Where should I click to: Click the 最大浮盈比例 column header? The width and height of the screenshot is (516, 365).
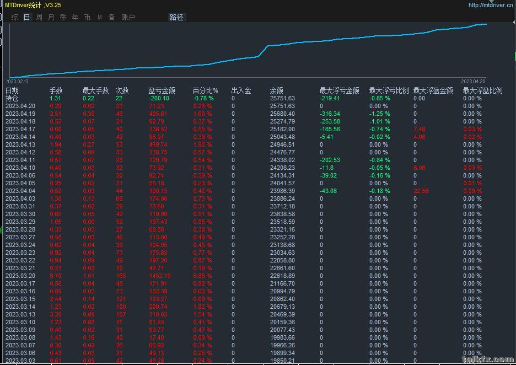coord(483,90)
